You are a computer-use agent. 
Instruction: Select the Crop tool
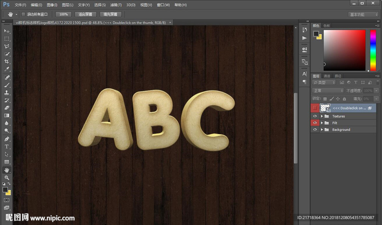[7, 61]
